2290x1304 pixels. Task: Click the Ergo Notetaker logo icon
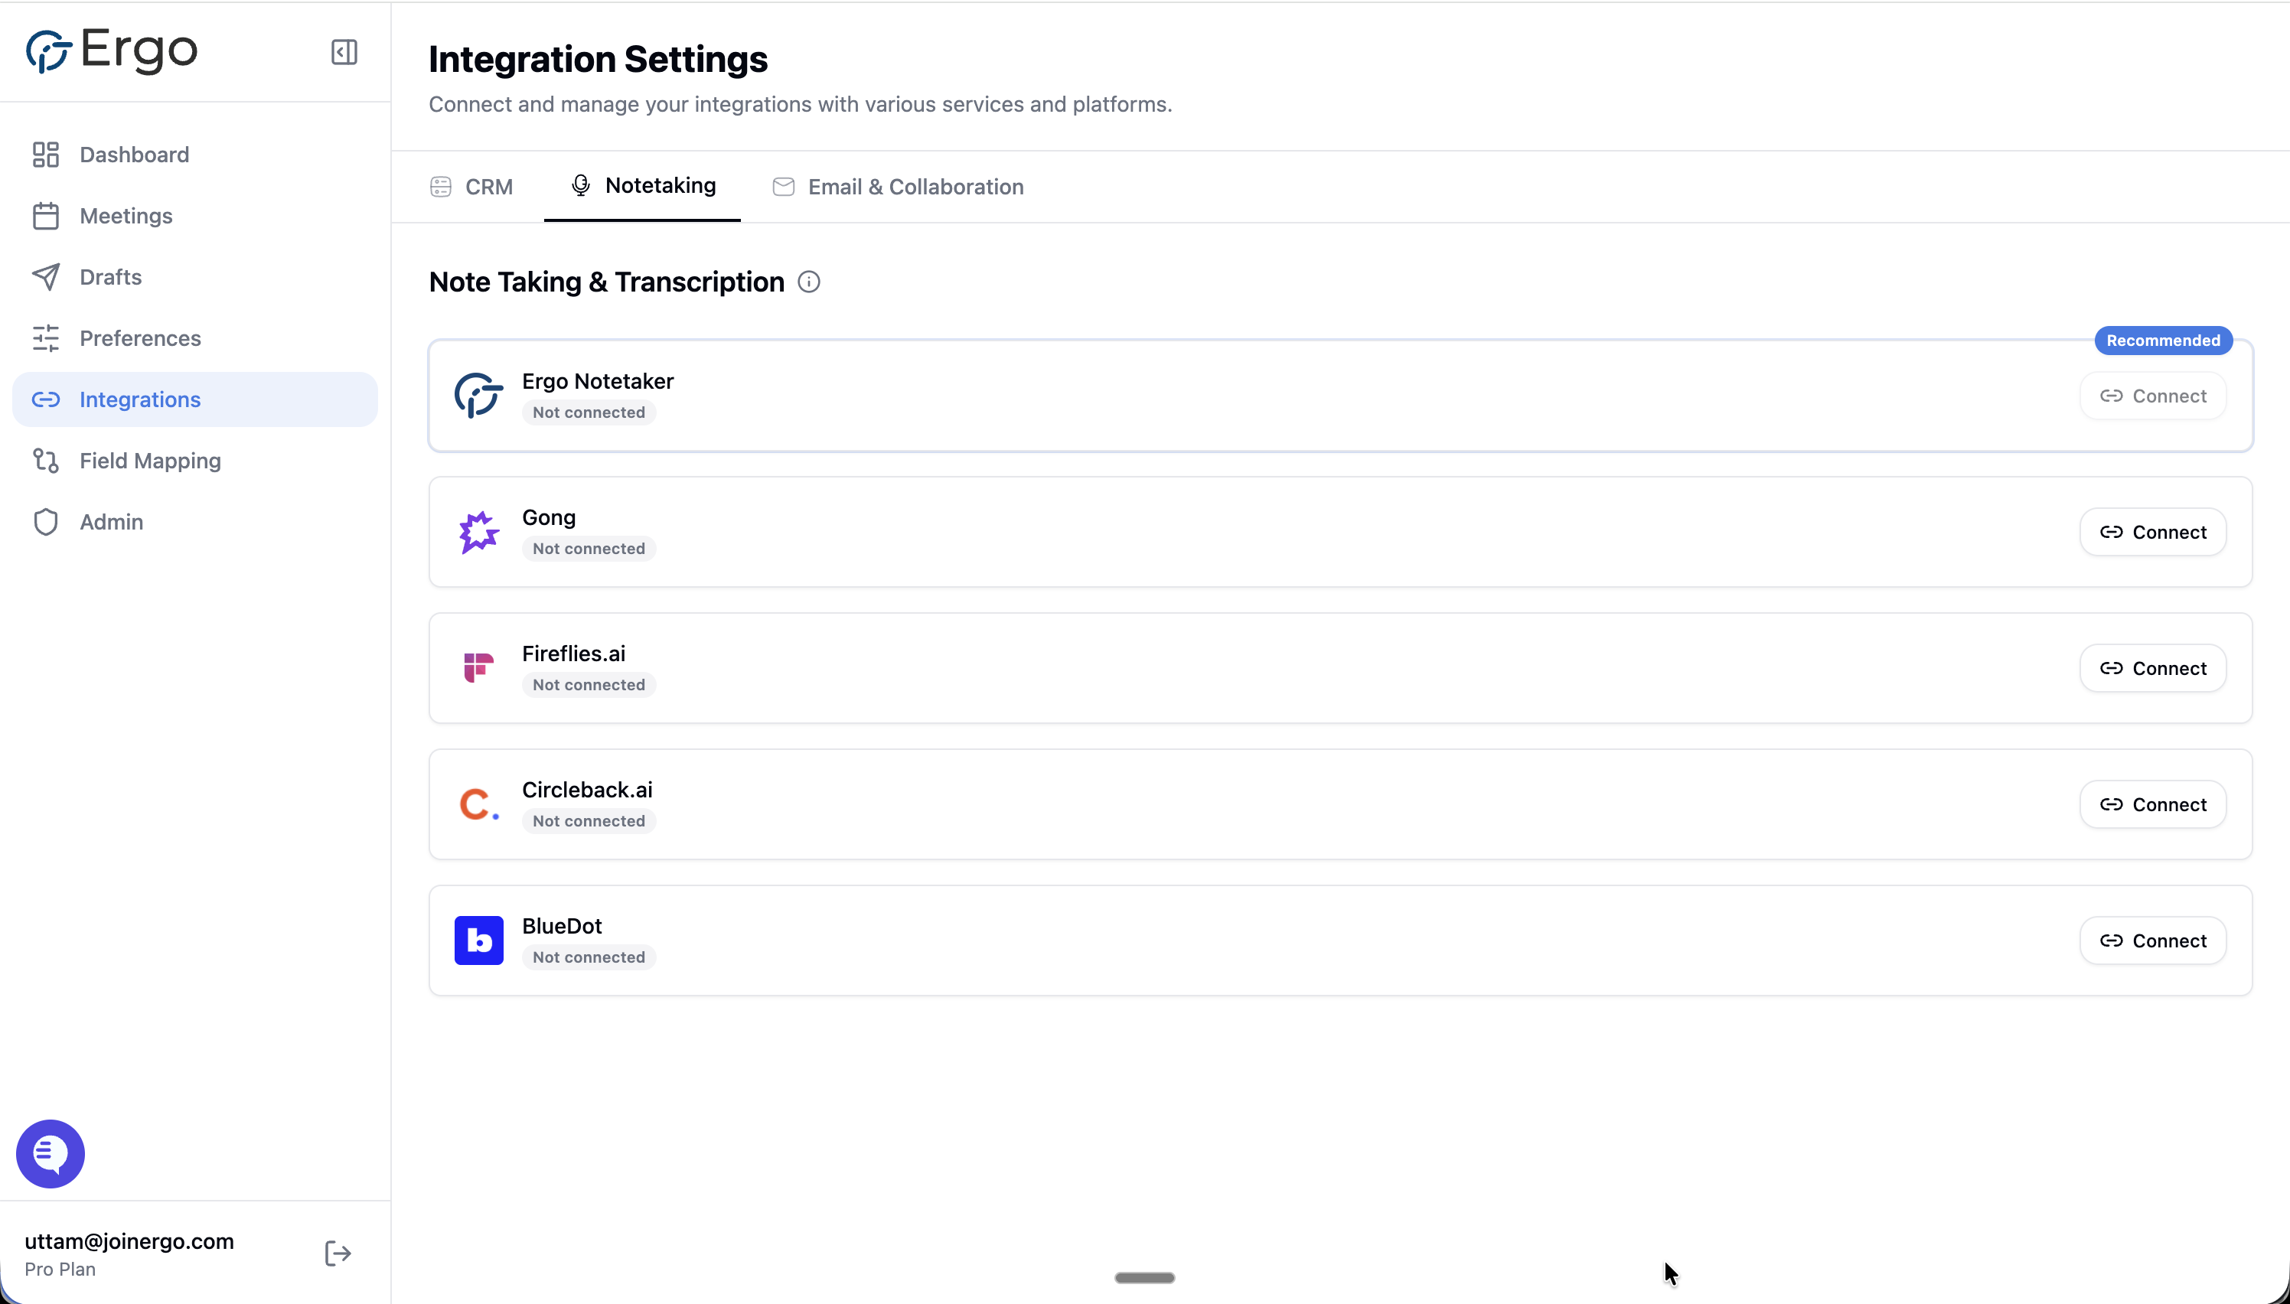click(x=478, y=396)
